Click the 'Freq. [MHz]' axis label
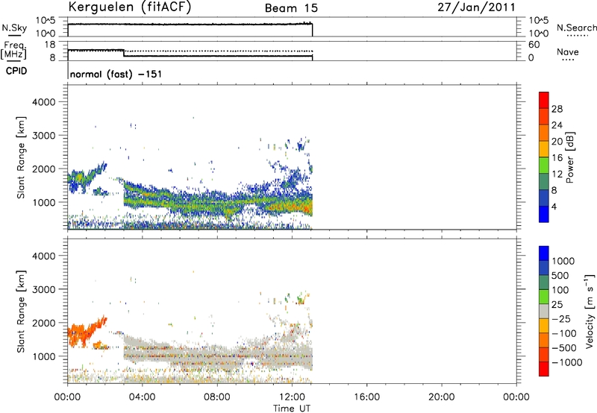 pos(13,51)
